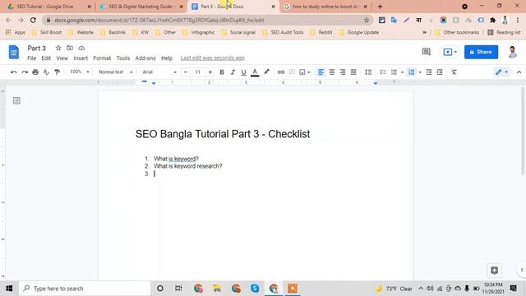This screenshot has height=296, width=526.
Task: Decrease font size with minus button
Action: pyautogui.click(x=186, y=72)
